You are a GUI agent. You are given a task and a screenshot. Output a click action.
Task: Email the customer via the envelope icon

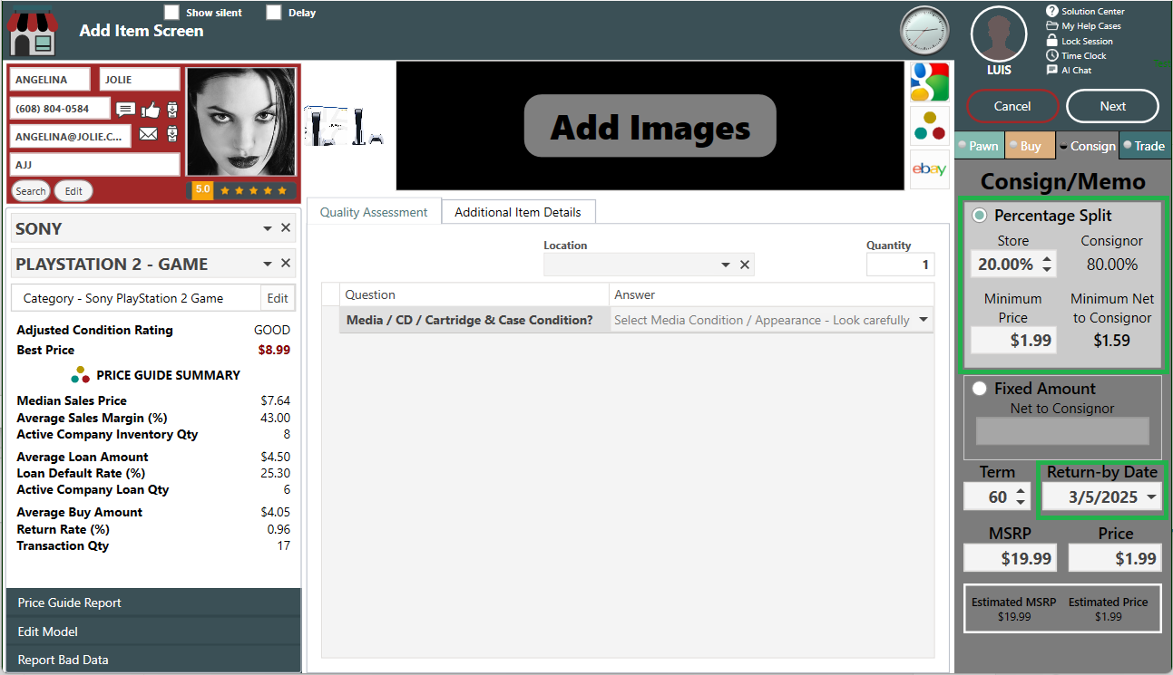tap(148, 135)
